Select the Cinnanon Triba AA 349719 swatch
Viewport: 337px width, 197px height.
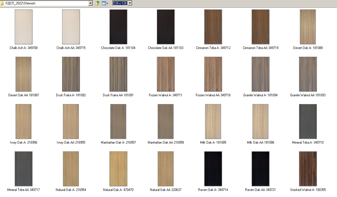tap(261, 27)
